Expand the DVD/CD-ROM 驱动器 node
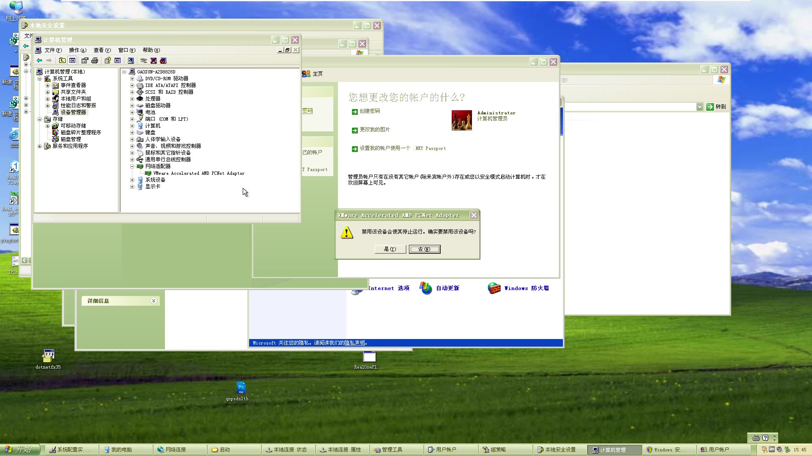812x456 pixels. click(x=132, y=79)
